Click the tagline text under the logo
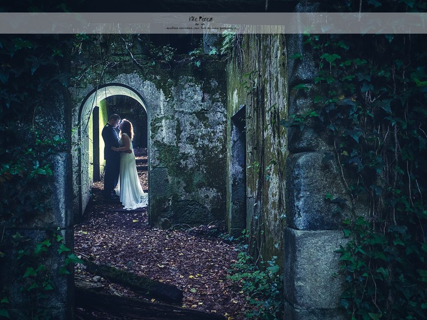The width and height of the screenshot is (427, 320). point(201,28)
